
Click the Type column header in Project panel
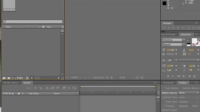49,27
